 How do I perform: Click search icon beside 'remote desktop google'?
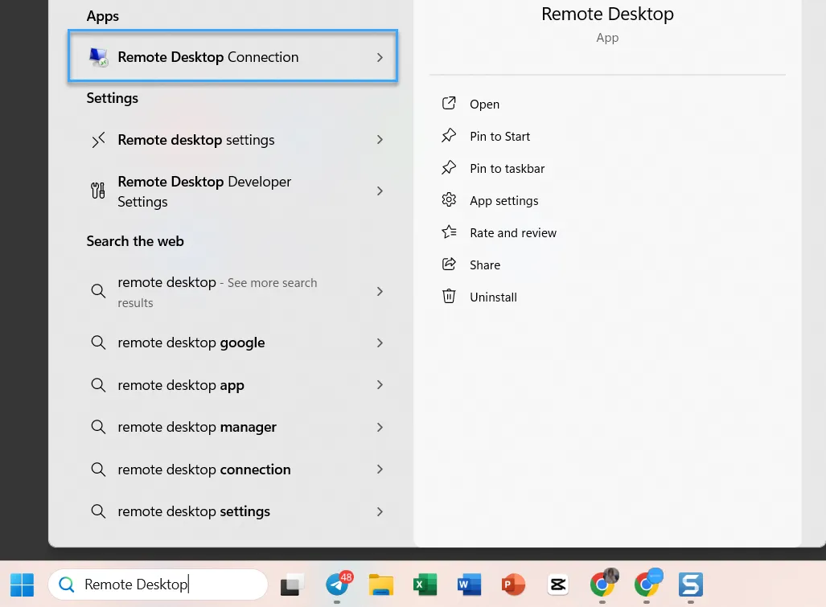[98, 342]
